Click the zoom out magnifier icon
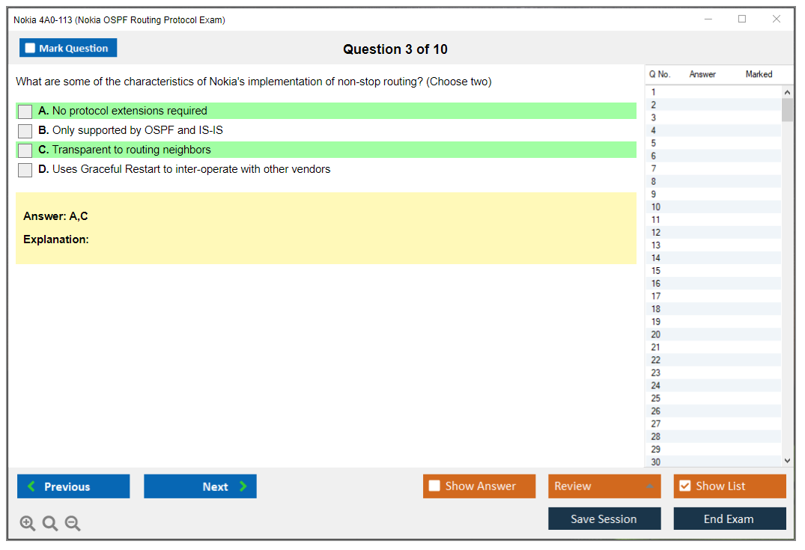 [73, 524]
